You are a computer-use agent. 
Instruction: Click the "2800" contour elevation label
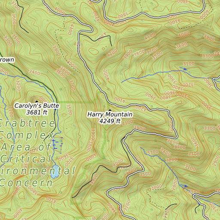(174, 184)
